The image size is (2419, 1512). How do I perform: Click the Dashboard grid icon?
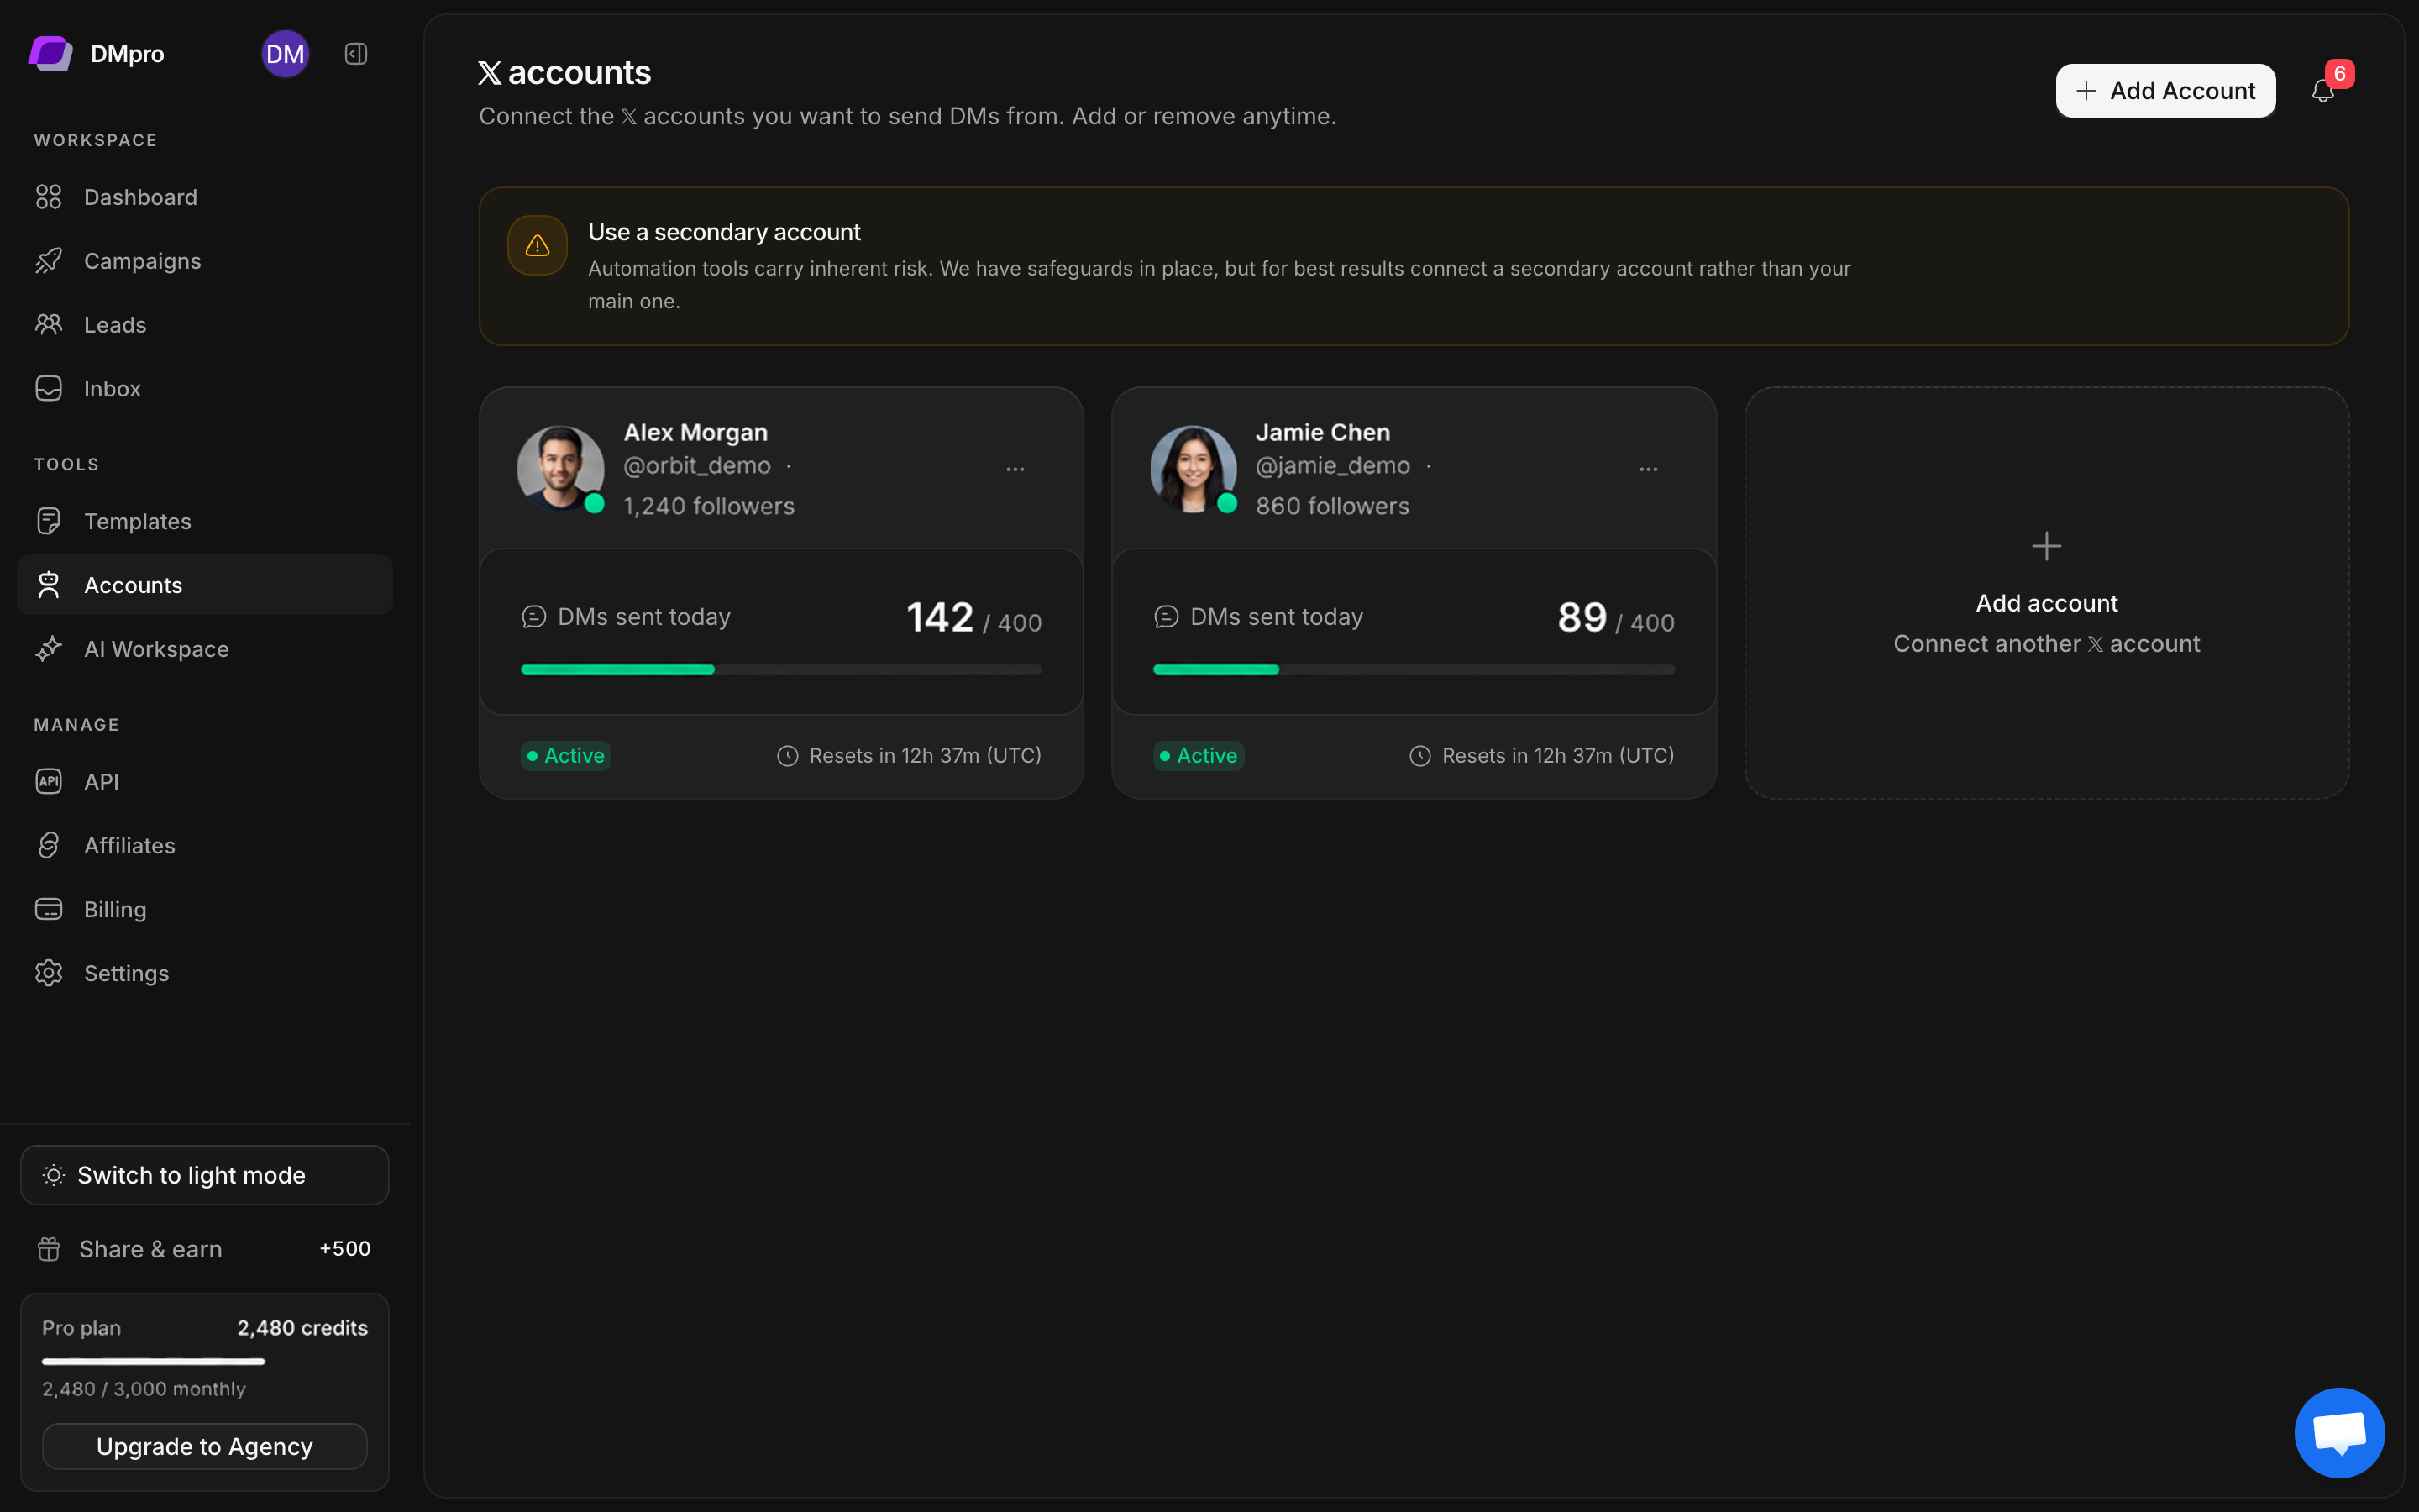pos(48,197)
